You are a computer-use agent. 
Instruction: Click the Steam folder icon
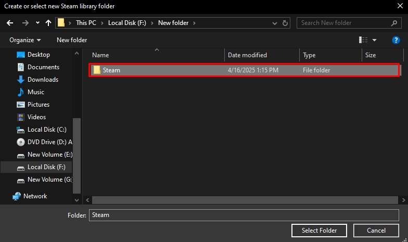tap(97, 70)
